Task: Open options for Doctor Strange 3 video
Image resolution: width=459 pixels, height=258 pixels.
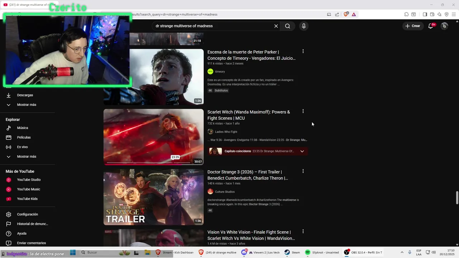Action: click(x=303, y=171)
